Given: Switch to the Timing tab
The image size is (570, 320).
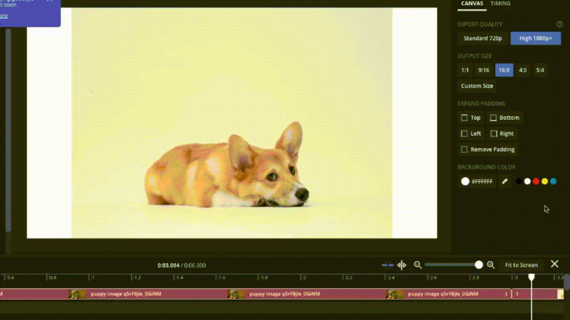Looking at the screenshot, I should [x=501, y=4].
